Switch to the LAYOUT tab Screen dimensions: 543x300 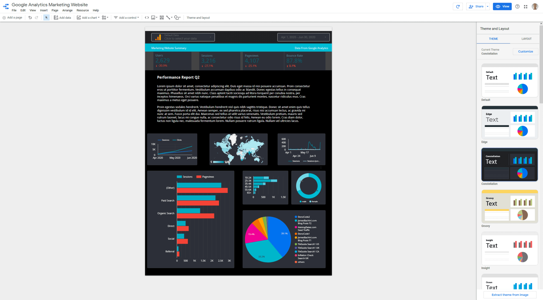point(526,39)
